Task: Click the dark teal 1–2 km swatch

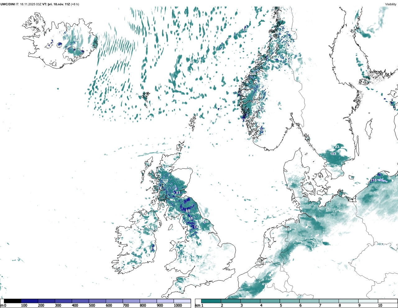Action: click(x=211, y=301)
